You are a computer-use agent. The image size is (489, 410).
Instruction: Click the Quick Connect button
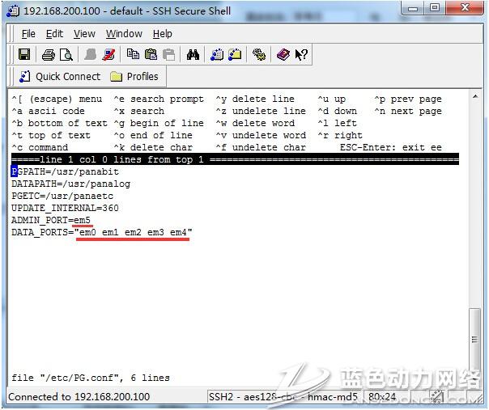(x=59, y=77)
